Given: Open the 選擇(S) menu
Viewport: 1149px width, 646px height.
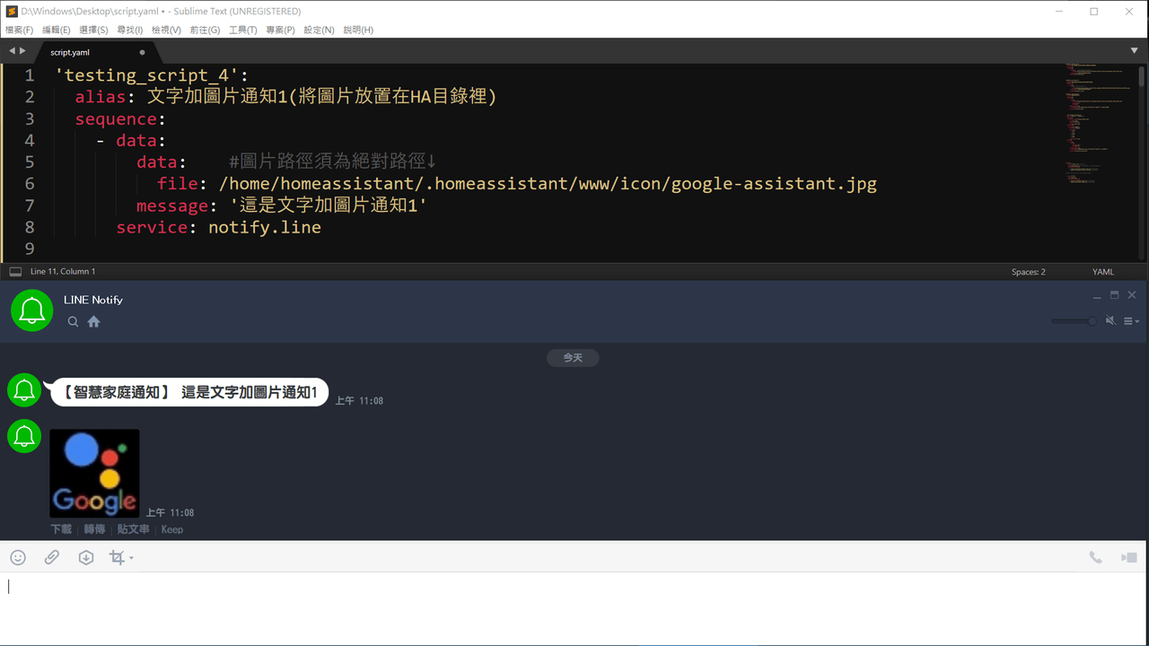Looking at the screenshot, I should point(93,30).
